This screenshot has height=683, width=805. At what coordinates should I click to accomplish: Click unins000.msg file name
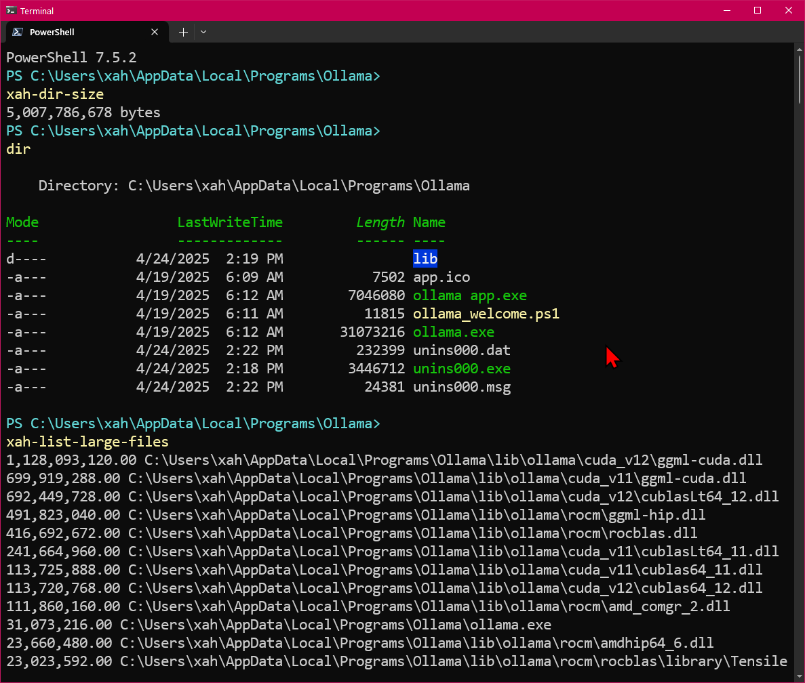[462, 387]
